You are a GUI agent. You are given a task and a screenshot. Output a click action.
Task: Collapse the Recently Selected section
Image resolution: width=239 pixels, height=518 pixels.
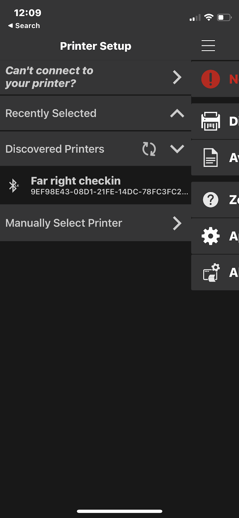[x=177, y=113]
